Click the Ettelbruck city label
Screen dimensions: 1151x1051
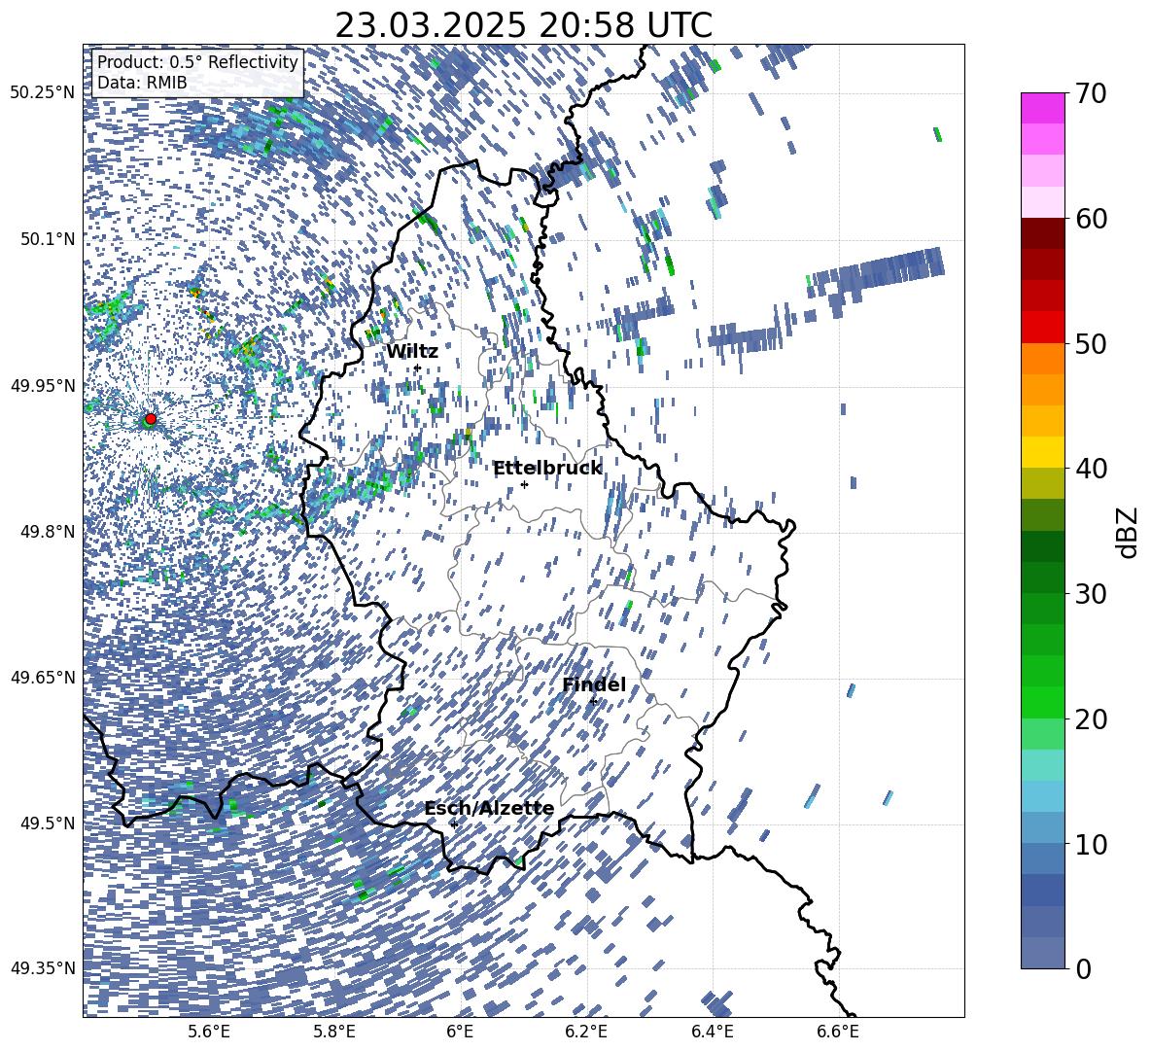tap(547, 468)
